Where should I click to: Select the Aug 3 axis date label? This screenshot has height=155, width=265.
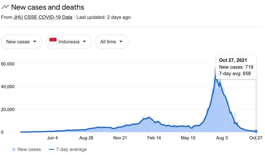[x=222, y=138]
